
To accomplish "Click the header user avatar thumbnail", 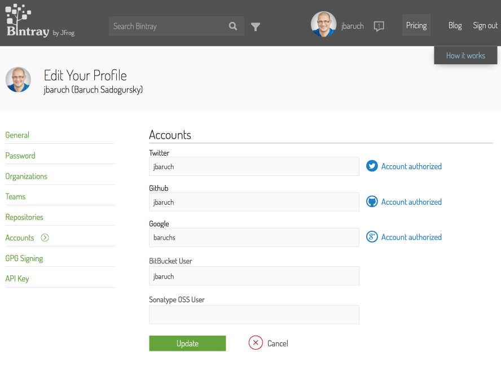I will point(323,25).
